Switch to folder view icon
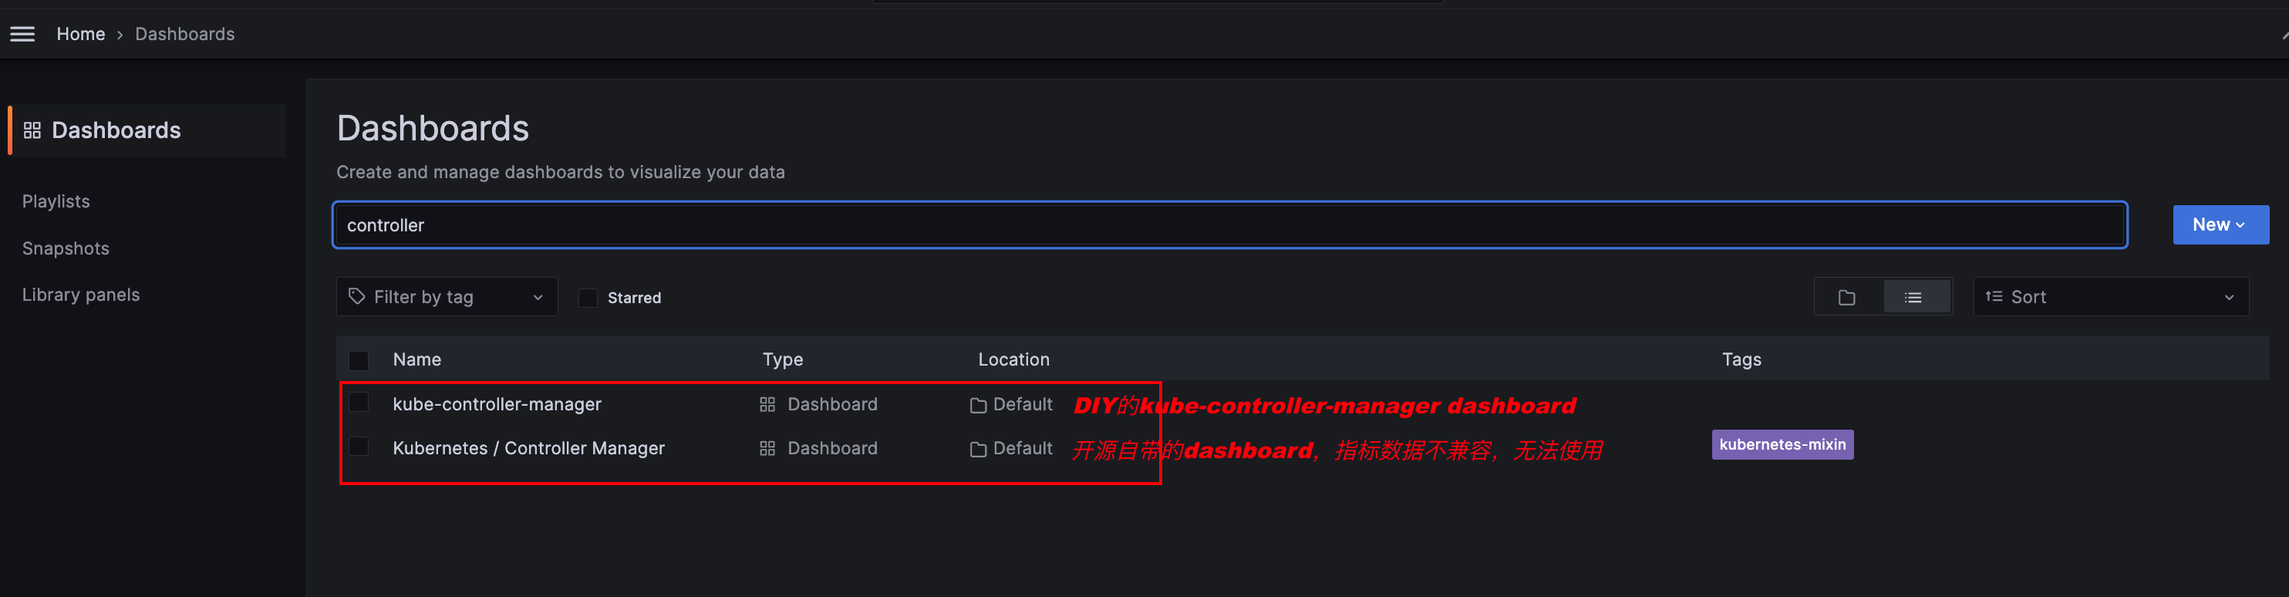This screenshot has height=597, width=2289. 1846,298
